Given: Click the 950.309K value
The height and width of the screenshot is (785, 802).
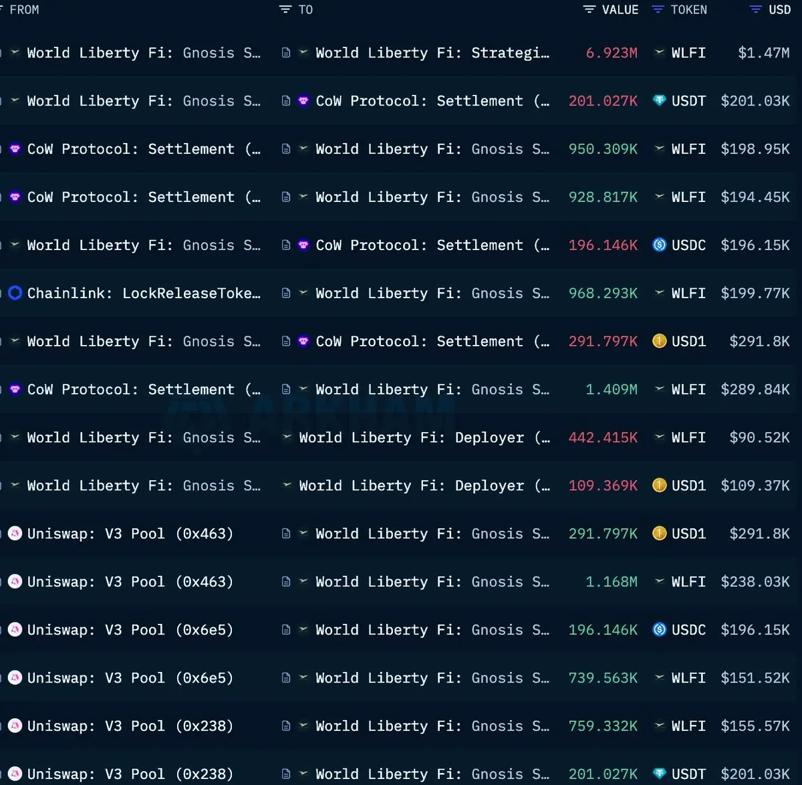Looking at the screenshot, I should 603,148.
